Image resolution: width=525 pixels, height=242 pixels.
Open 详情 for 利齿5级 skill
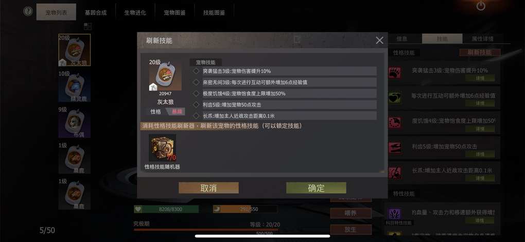[480, 154]
